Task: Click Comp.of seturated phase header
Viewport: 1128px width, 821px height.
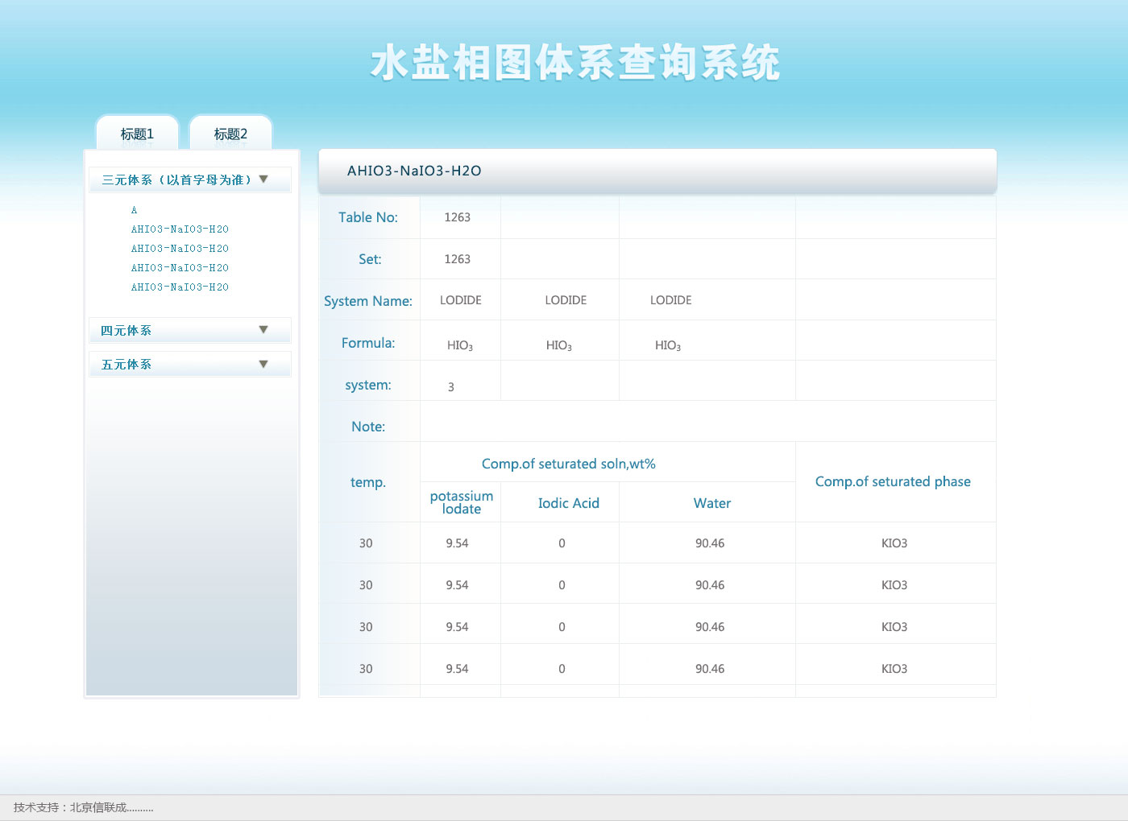Action: [x=893, y=481]
